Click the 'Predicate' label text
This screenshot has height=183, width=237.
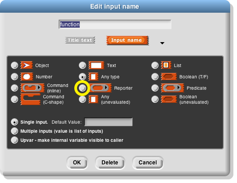[197, 88]
